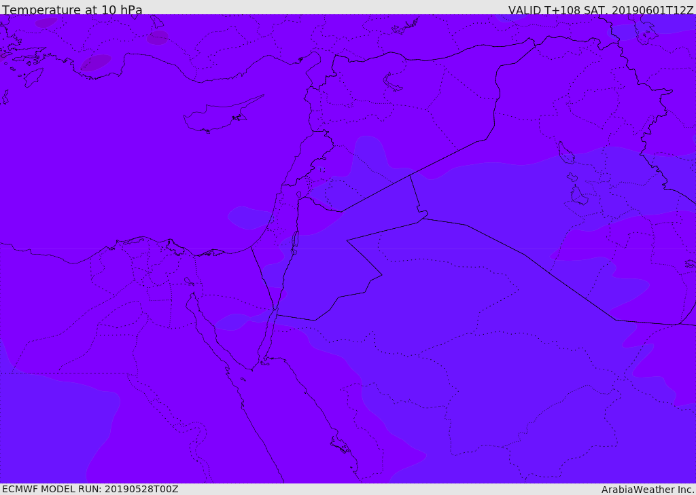Select the 'VALID T+108 SAT. 20190601T12Z' label

pos(601,10)
